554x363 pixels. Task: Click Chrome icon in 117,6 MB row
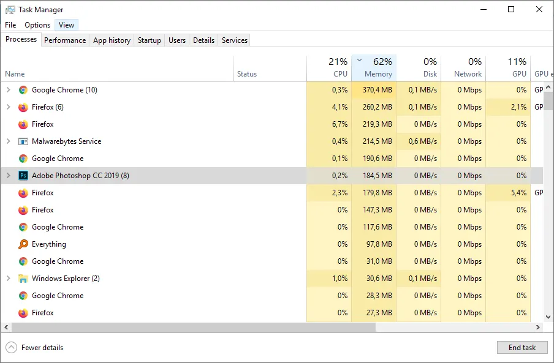click(x=23, y=227)
